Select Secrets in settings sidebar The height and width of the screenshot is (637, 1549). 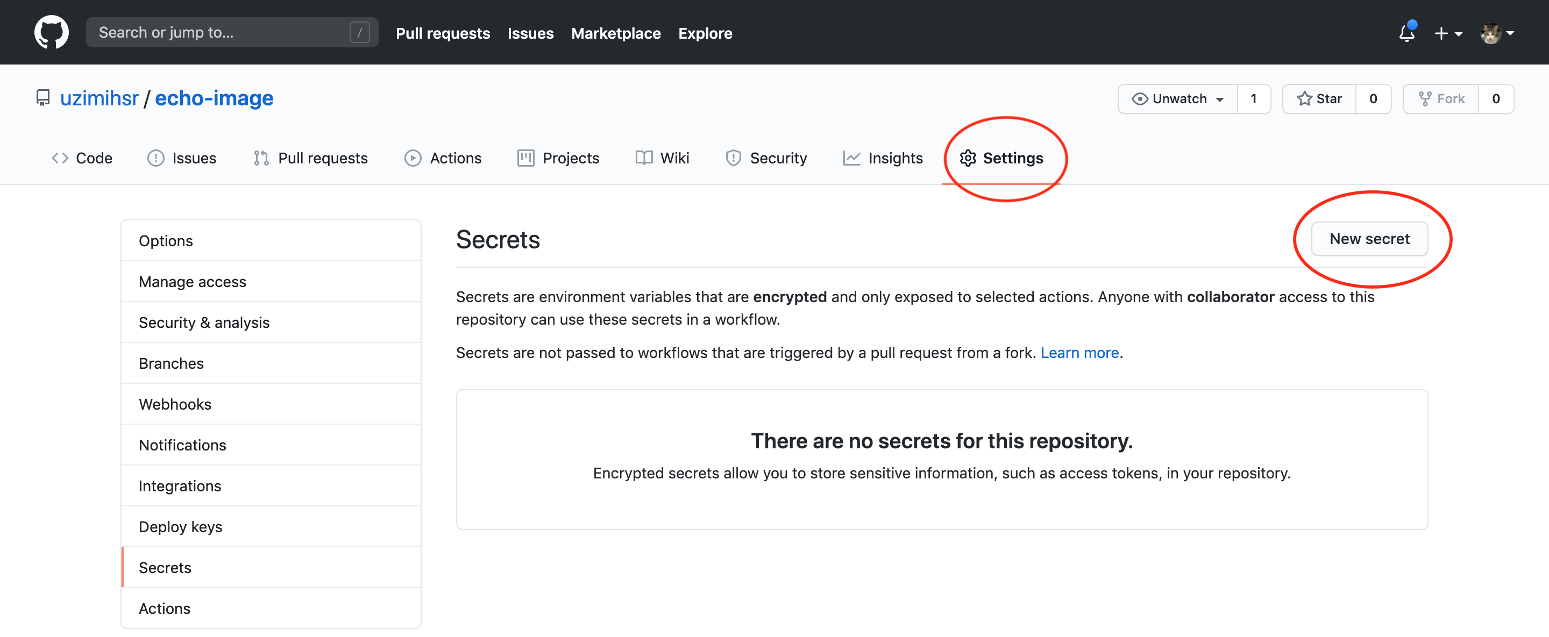(271, 568)
